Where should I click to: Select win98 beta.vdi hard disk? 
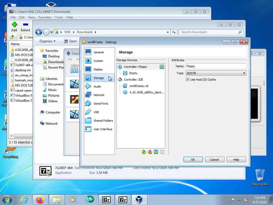(x=141, y=86)
